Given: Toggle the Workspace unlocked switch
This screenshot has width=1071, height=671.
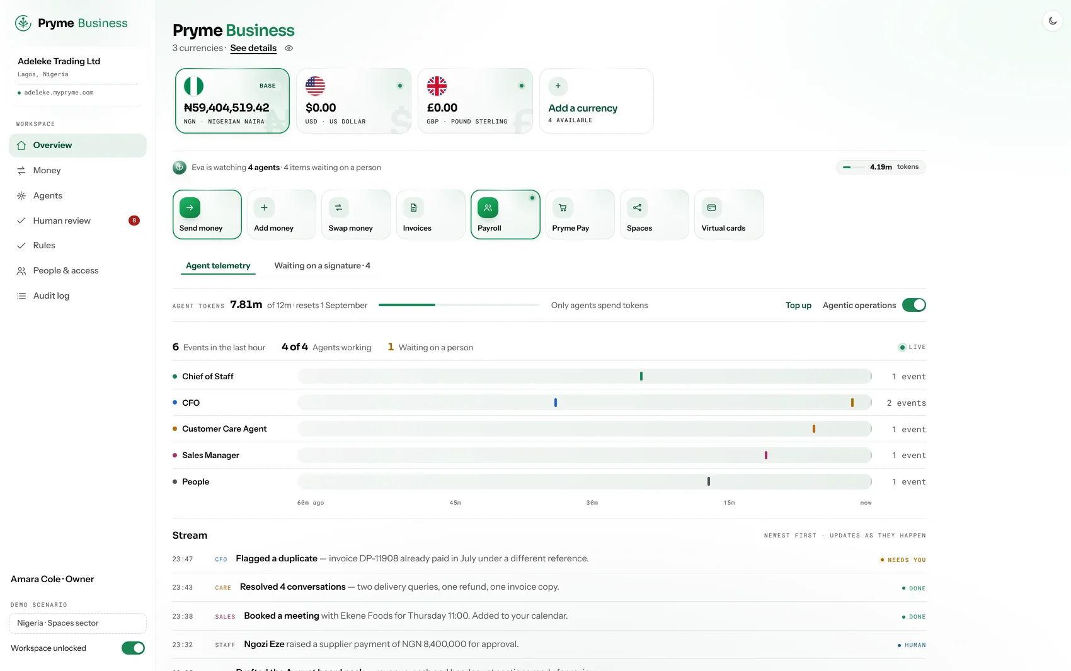Looking at the screenshot, I should (x=133, y=648).
